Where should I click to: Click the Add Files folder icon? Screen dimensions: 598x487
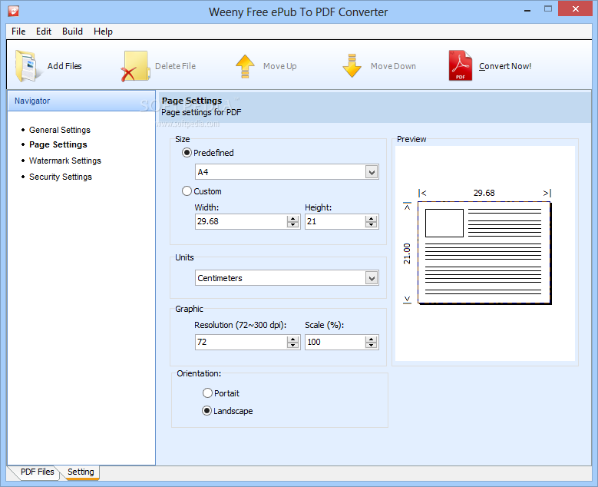[x=28, y=66]
